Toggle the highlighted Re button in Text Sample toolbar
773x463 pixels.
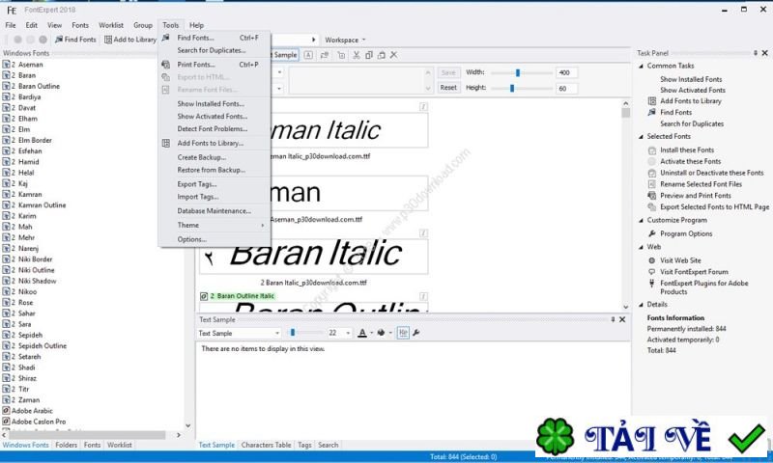coord(403,333)
